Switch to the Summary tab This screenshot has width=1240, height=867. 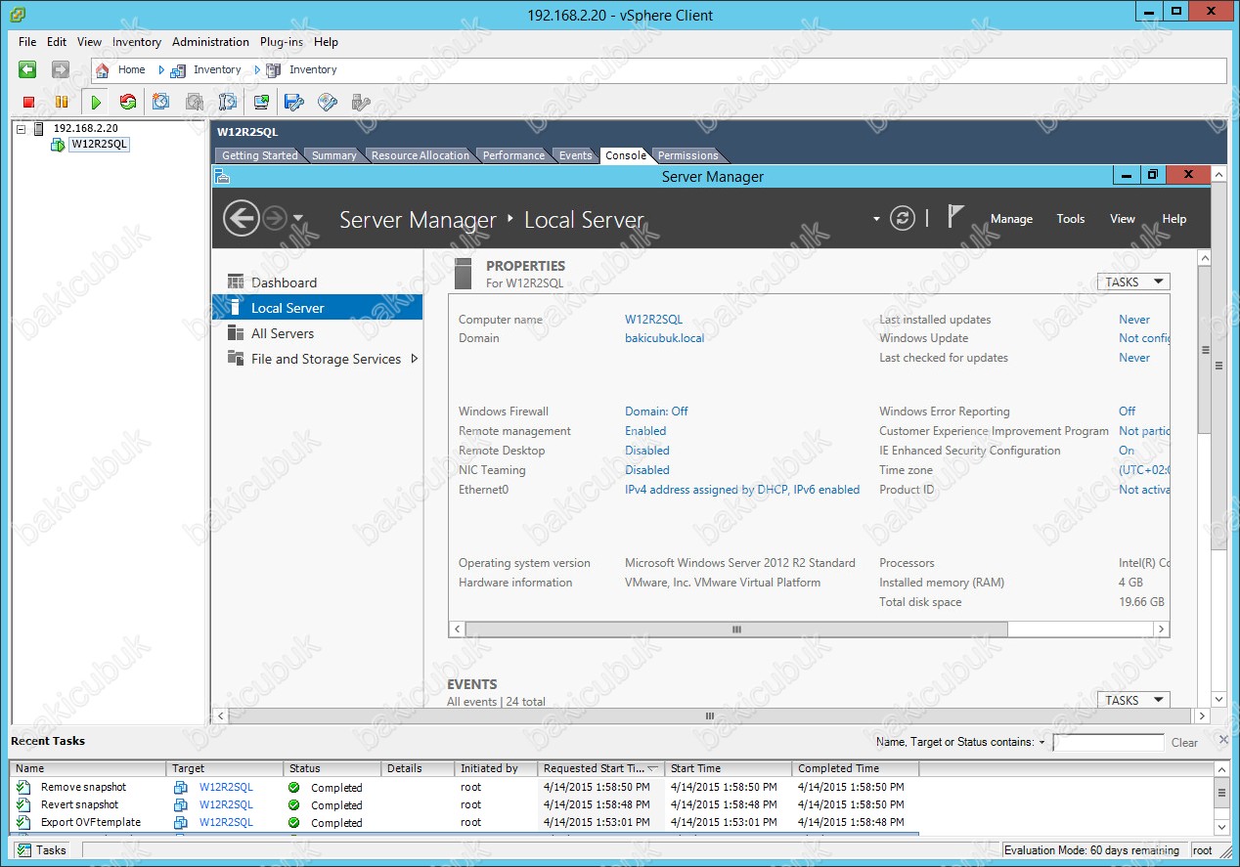(x=333, y=155)
